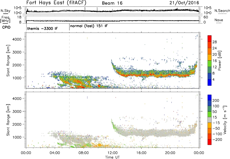The width and height of the screenshot is (230, 159).
Task: Click the light green 12–16 dB Power segment
Action: 210,63
